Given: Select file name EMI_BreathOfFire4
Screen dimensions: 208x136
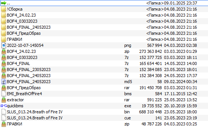Looking at the screenshot, I should (25, 94).
